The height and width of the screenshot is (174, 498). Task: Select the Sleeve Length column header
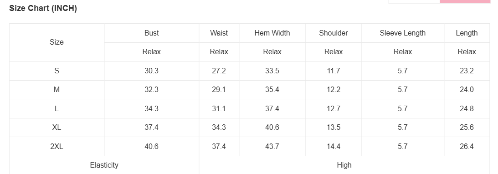[403, 33]
